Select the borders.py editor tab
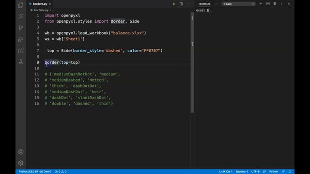This screenshot has height=174, width=310. (x=40, y=4)
